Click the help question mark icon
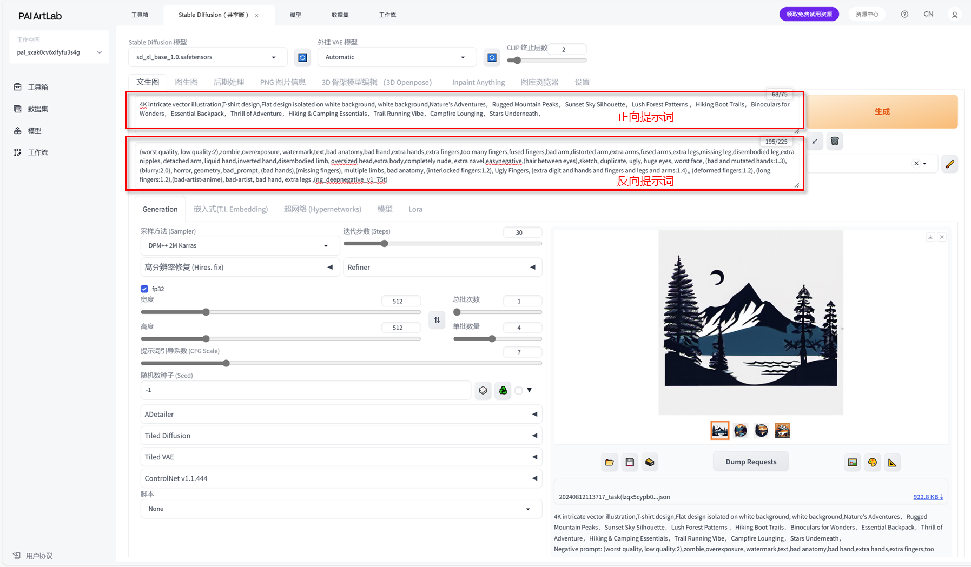Viewport: 971px width, 567px height. [x=904, y=15]
